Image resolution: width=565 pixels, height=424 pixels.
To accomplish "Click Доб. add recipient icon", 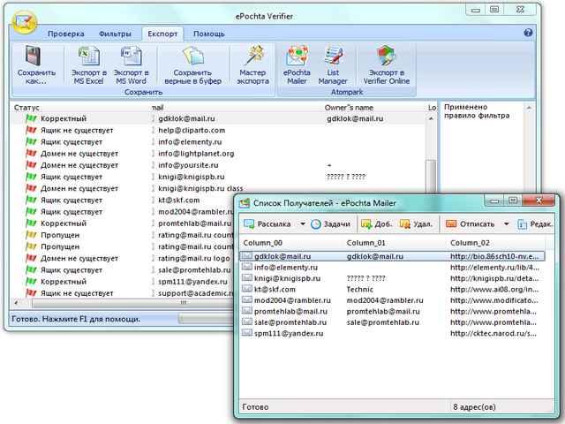I will coord(366,223).
